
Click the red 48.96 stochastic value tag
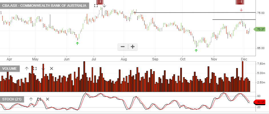(x=259, y=102)
